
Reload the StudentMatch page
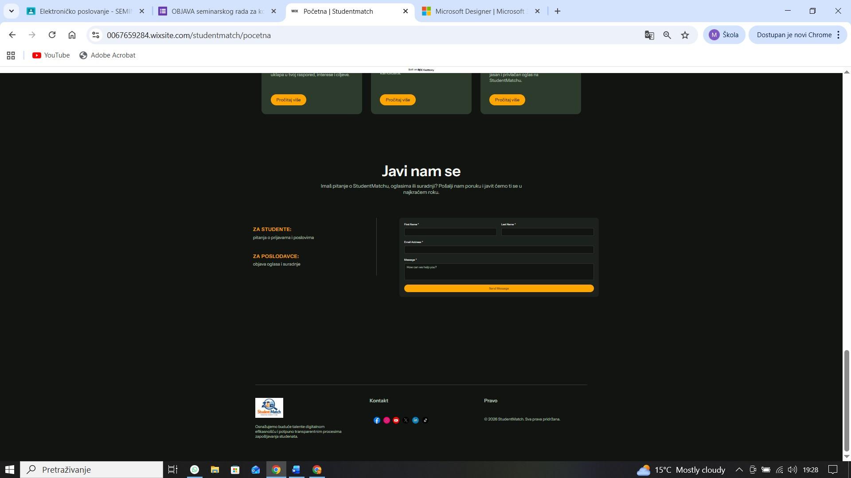click(x=52, y=35)
